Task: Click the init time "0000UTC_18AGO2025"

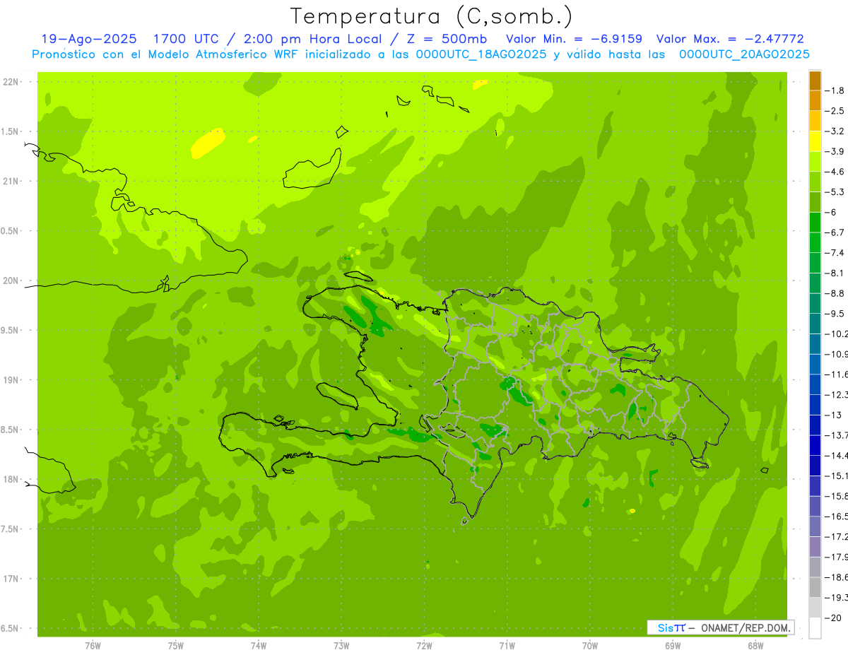Action: pos(482,54)
